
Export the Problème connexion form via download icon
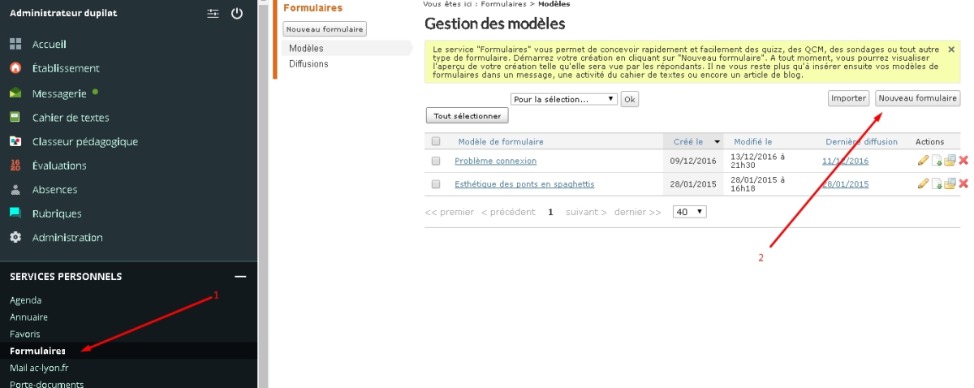tap(937, 161)
